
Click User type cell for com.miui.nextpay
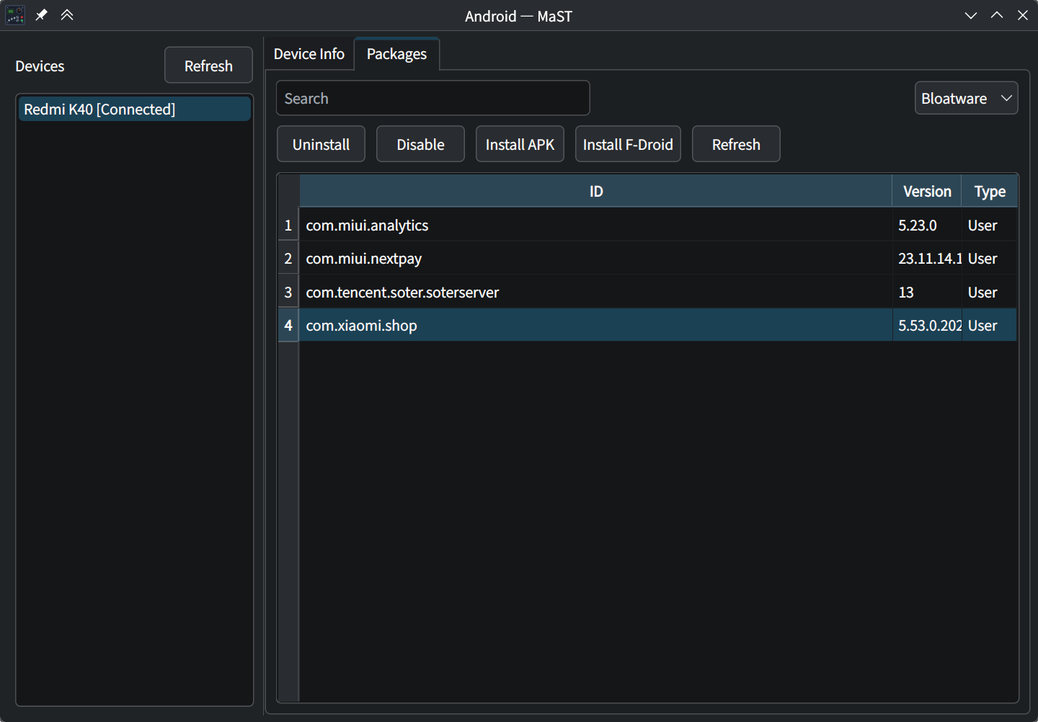990,258
